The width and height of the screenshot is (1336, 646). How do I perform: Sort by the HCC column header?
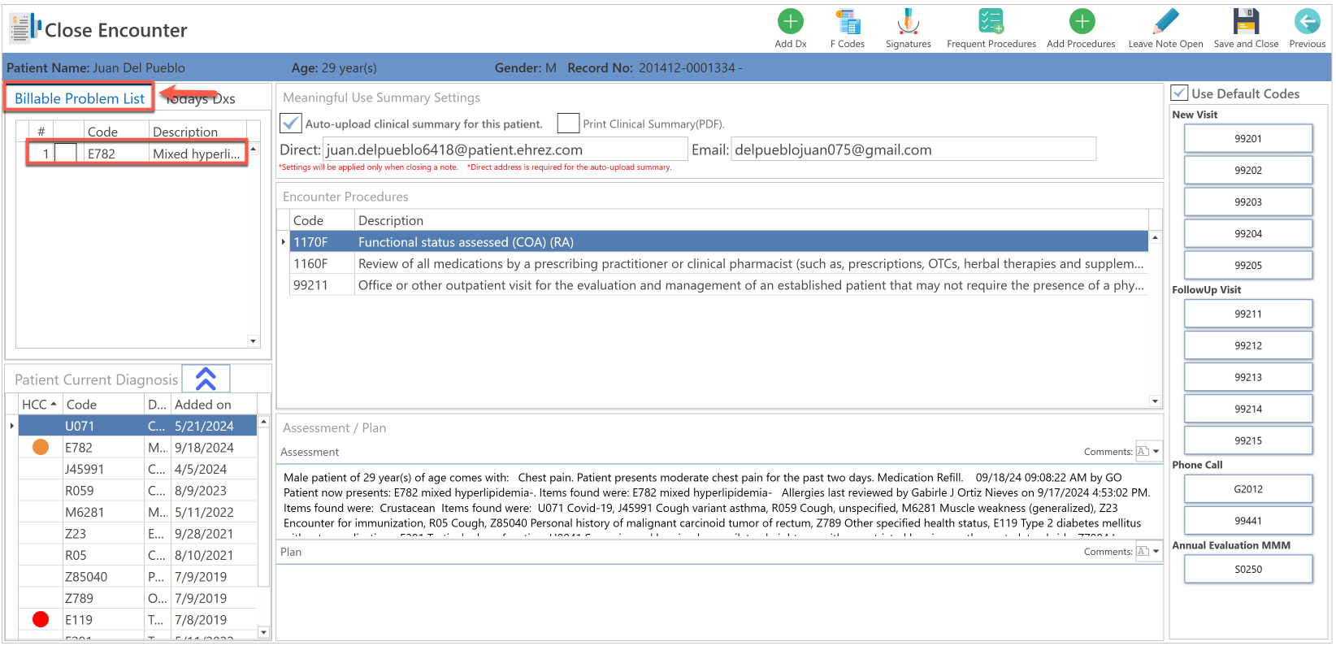pos(39,404)
